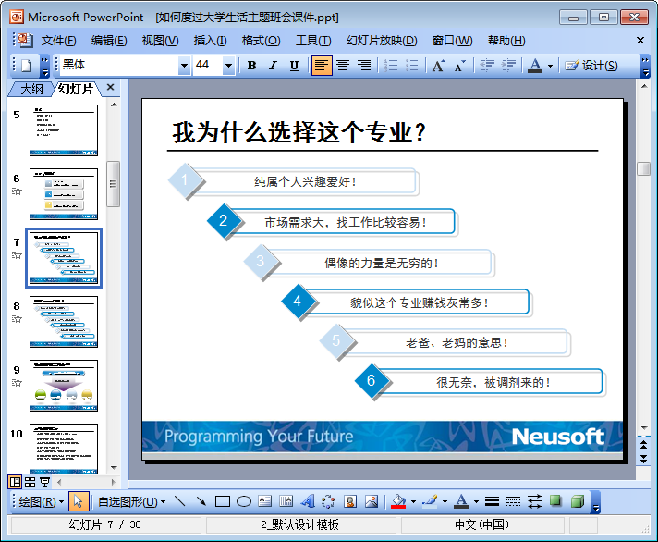
Task: Select the Rectangle drawing tool
Action: (222, 501)
